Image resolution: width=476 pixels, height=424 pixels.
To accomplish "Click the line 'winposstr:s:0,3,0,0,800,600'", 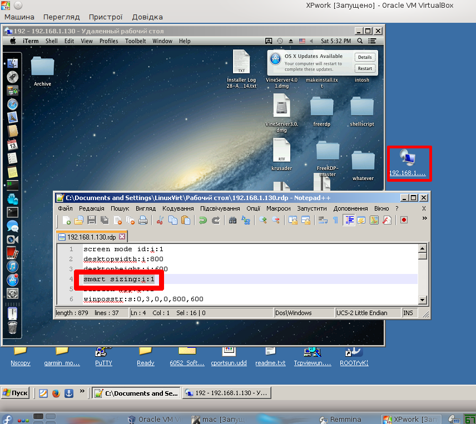I will point(143,299).
